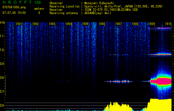
Task: Click the HROFFT title text
Action: tap(17, 2)
